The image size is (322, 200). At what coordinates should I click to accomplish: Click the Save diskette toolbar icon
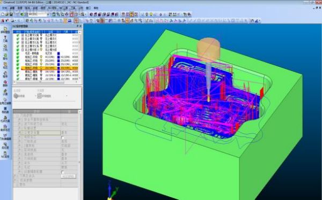(x=11, y=14)
